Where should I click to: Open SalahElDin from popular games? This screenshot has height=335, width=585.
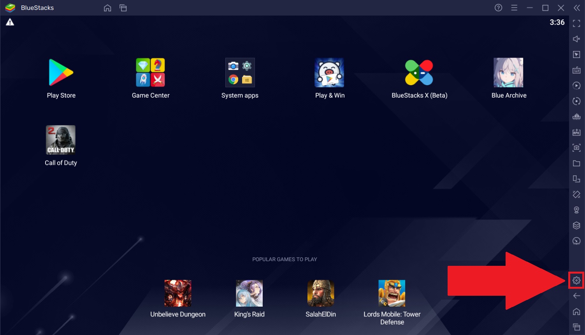click(x=321, y=293)
